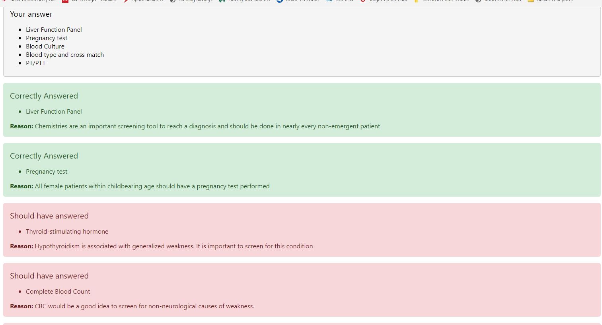The image size is (602, 325).
Task: Click "Correctly Answered" heading above Liver Function Panel
Action: tap(44, 96)
